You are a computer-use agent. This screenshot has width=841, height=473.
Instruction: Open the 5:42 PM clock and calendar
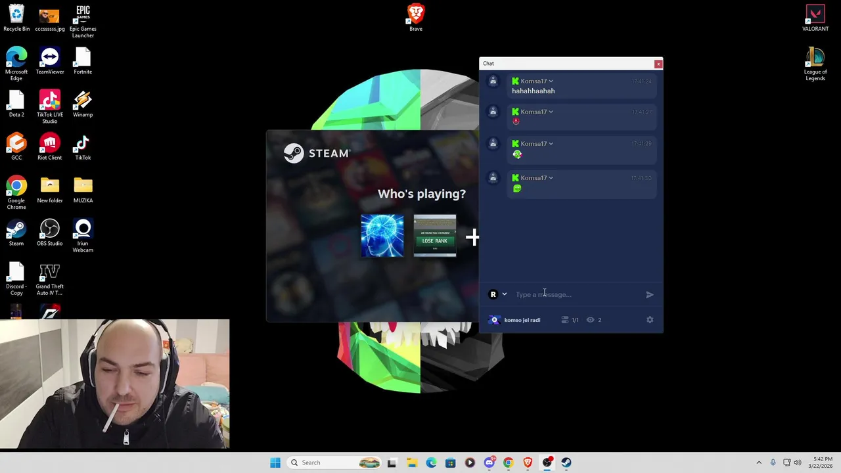822,462
